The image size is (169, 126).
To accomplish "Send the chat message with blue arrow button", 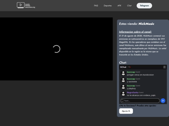I will point(163,100).
